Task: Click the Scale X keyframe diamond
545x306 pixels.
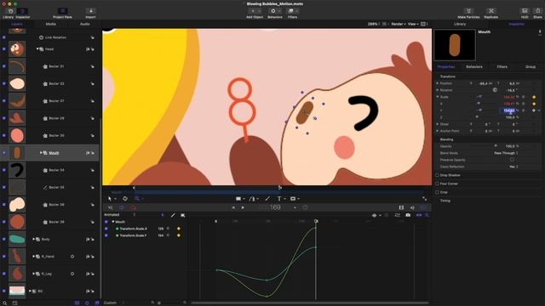Action: coord(534,104)
